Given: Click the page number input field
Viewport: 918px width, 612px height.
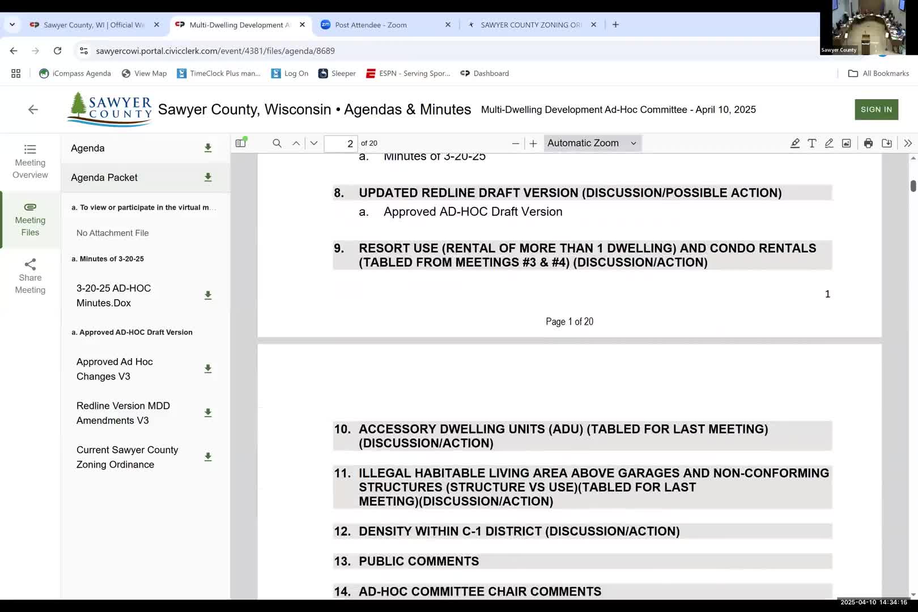Looking at the screenshot, I should (x=341, y=143).
